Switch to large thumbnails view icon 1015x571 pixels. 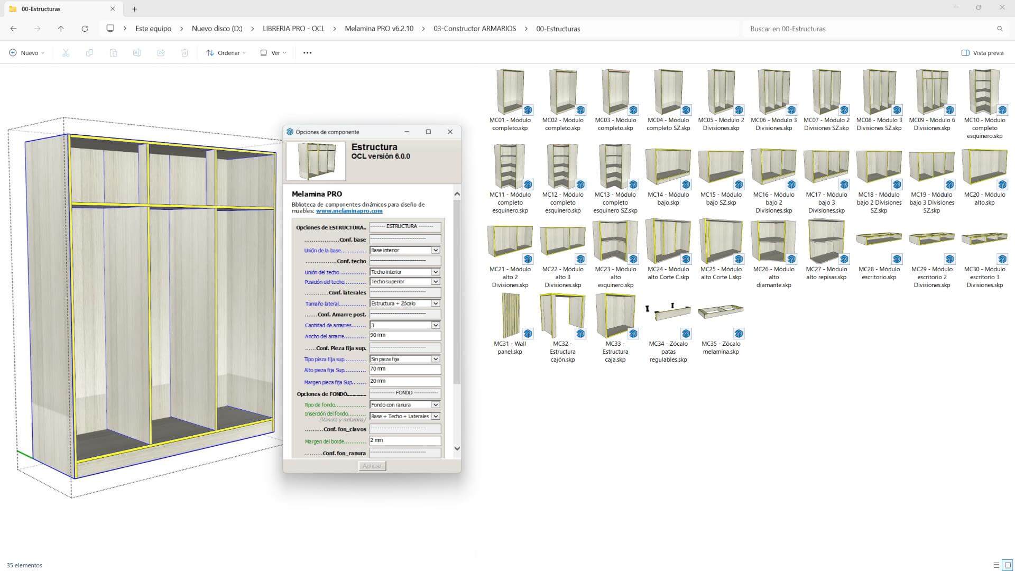(x=1008, y=565)
